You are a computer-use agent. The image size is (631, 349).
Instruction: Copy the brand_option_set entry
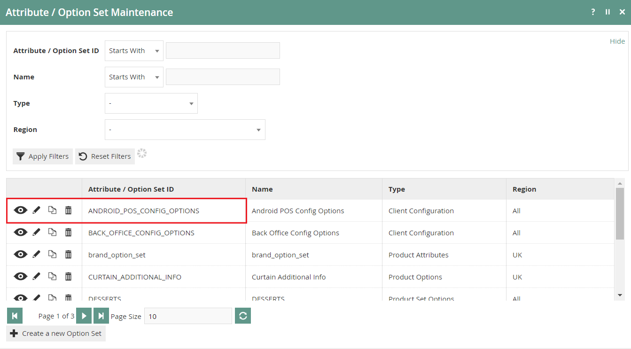point(52,254)
